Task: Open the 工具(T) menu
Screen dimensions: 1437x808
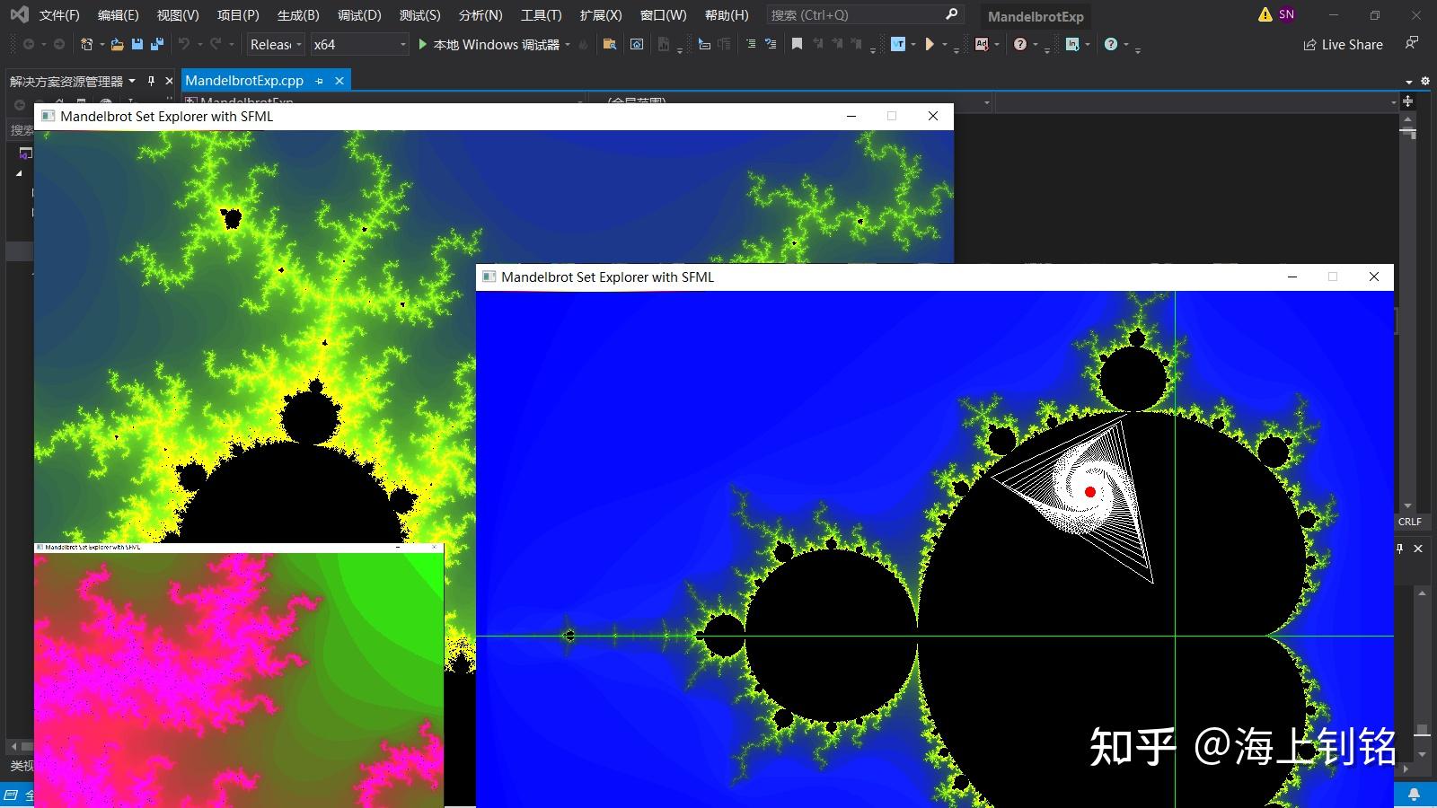Action: click(541, 15)
